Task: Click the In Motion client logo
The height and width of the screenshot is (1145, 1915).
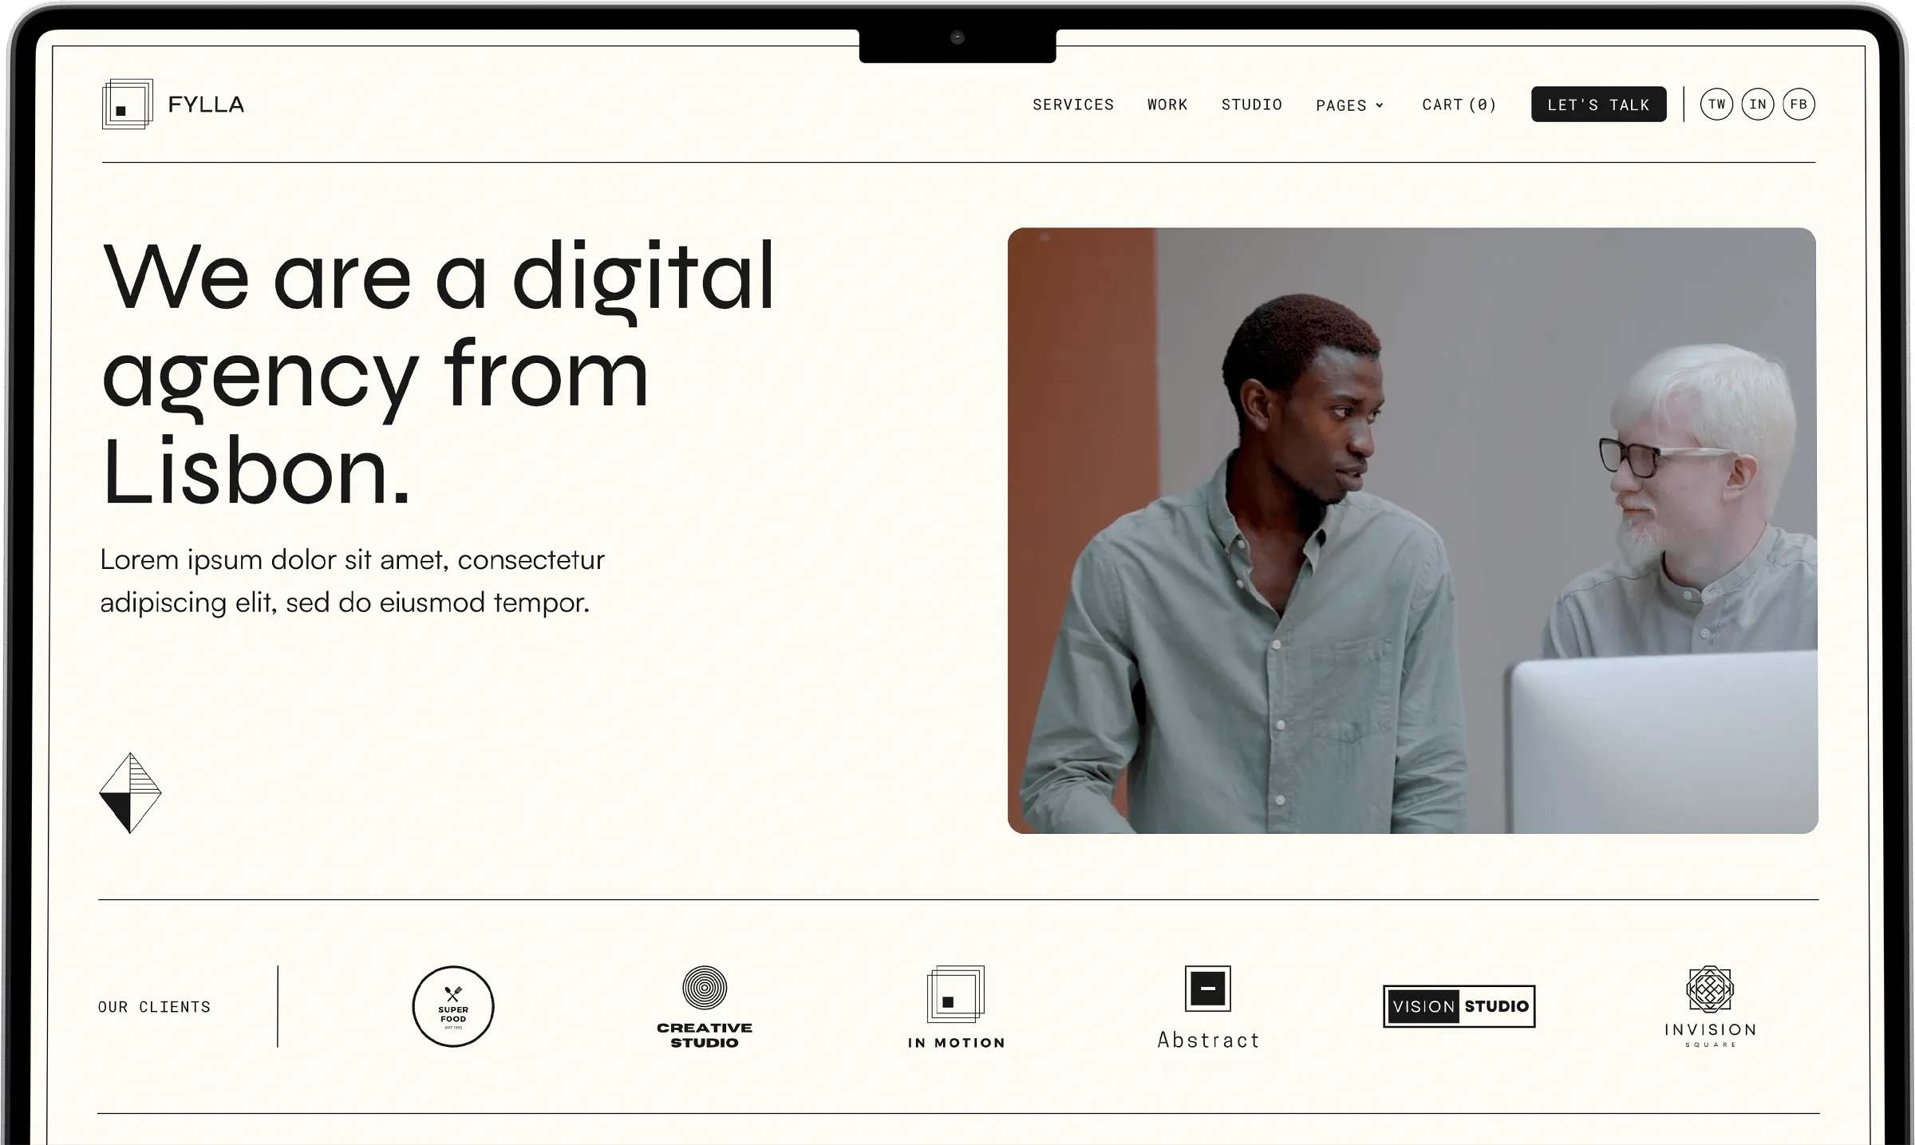Action: tap(956, 1007)
